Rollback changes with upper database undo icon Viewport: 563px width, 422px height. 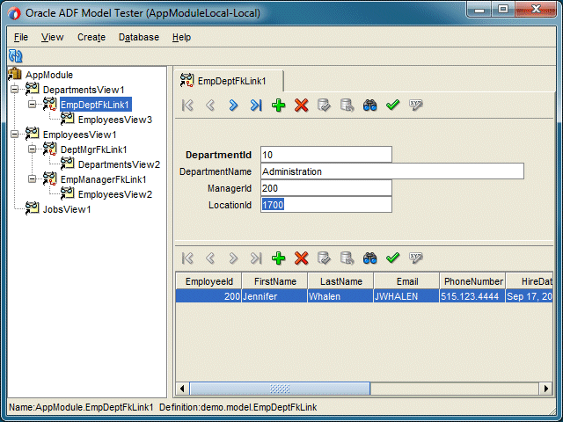click(347, 105)
